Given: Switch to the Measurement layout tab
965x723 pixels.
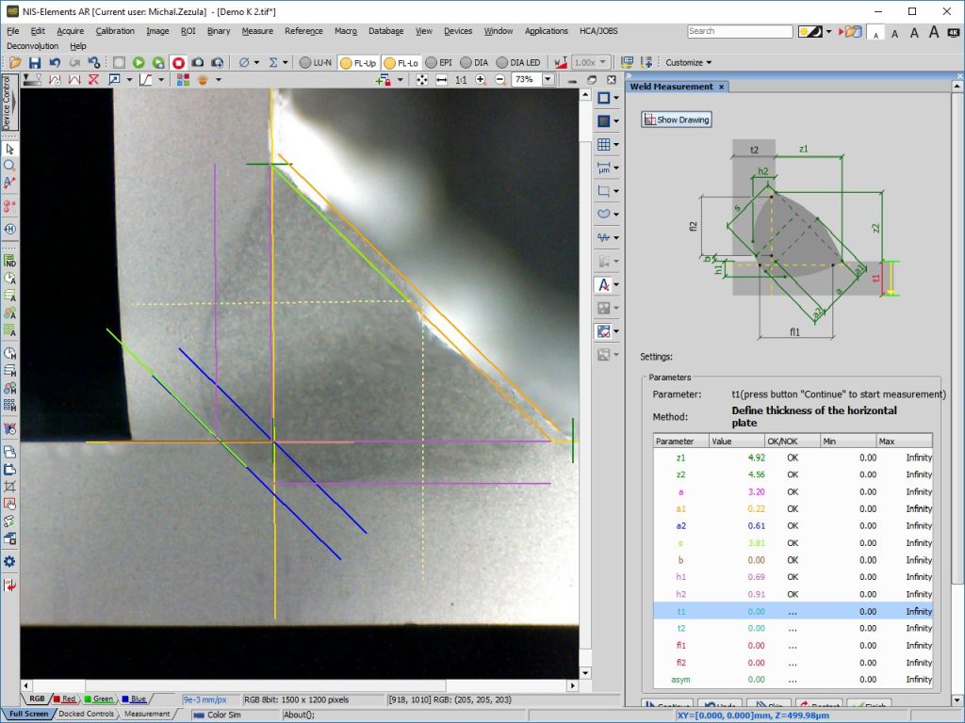Looking at the screenshot, I should pos(147,714).
